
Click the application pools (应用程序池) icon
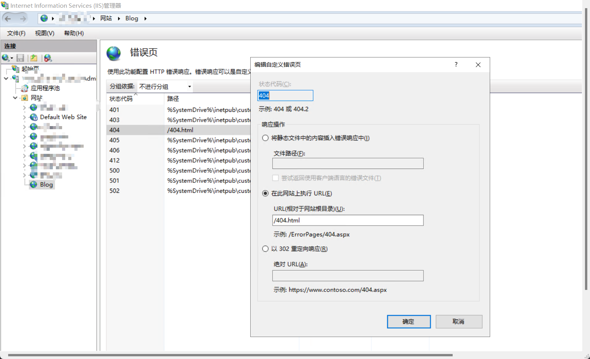pos(25,88)
